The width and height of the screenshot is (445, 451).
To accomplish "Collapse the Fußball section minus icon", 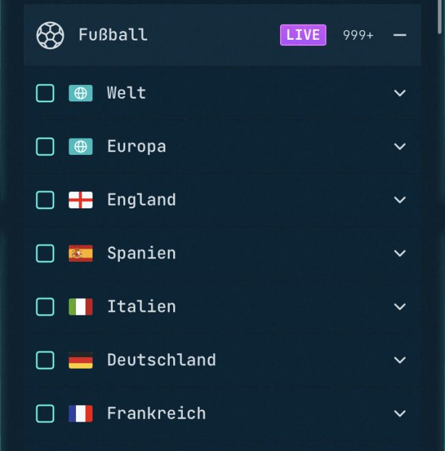I will (x=400, y=35).
